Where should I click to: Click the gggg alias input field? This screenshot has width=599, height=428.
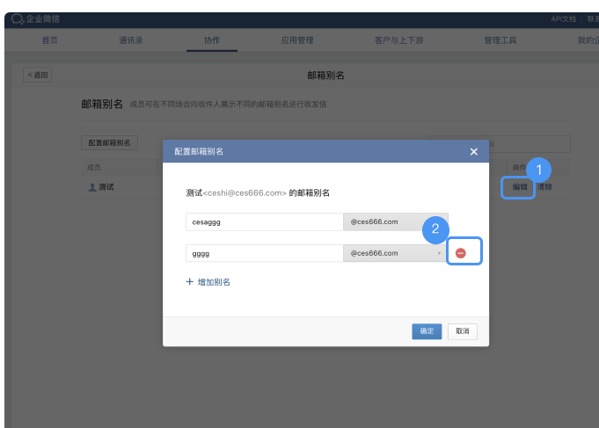click(265, 253)
